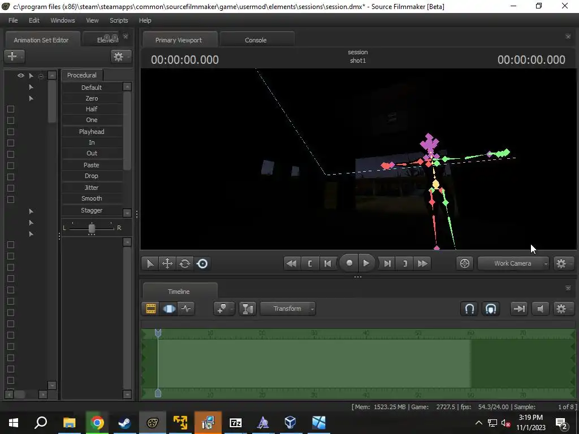
Task: Apply the Smooth procedural preset
Action: [x=92, y=198]
